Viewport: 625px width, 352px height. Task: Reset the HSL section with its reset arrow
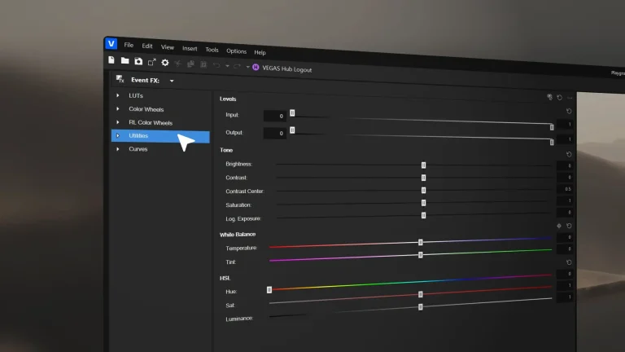pos(569,262)
